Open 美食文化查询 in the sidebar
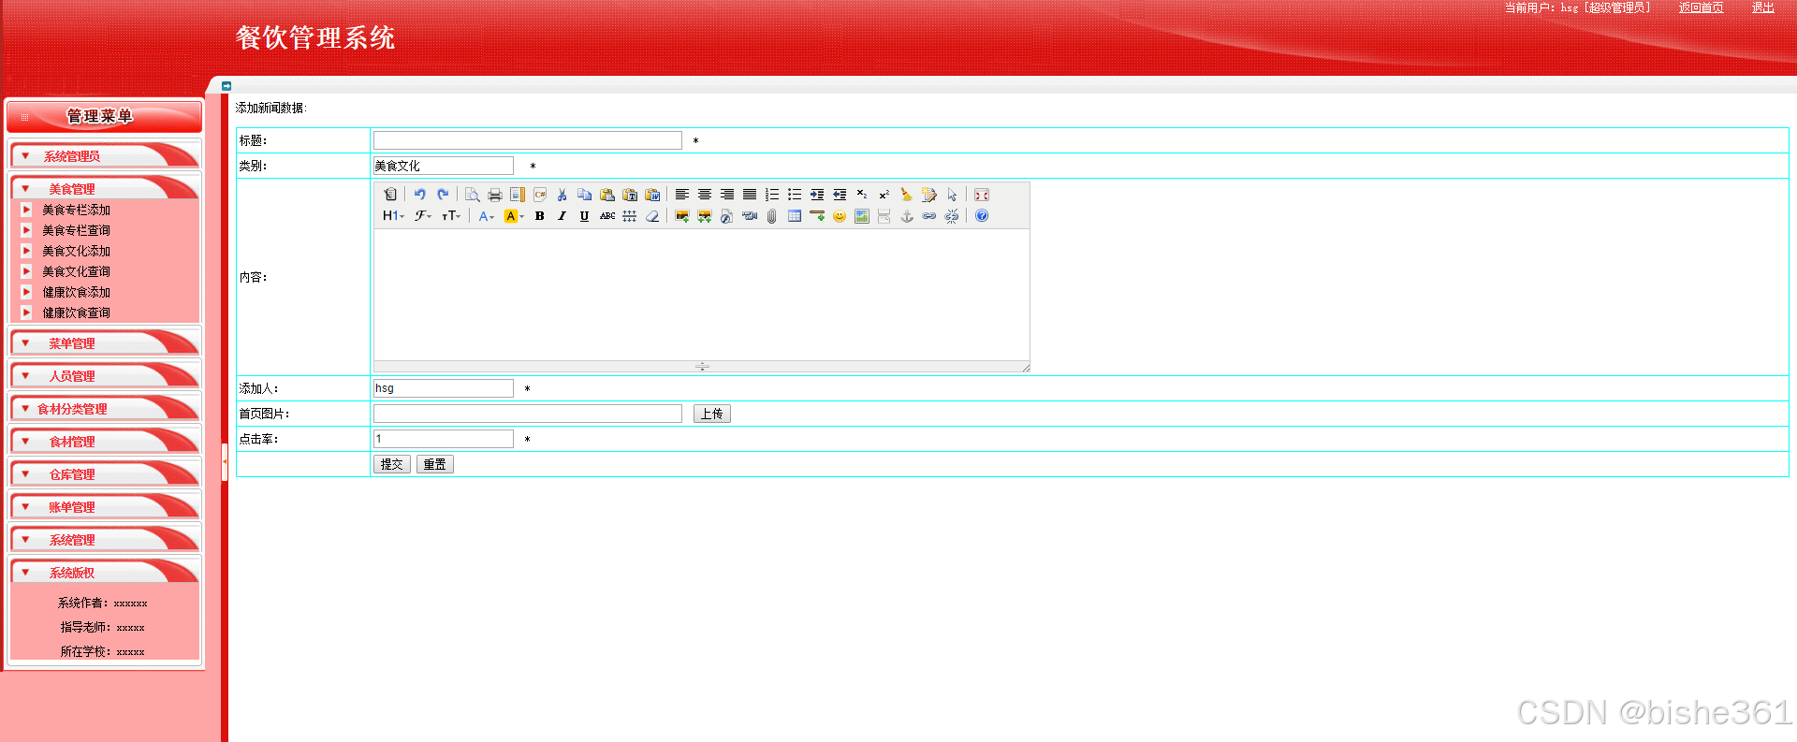This screenshot has width=1797, height=742. [76, 271]
